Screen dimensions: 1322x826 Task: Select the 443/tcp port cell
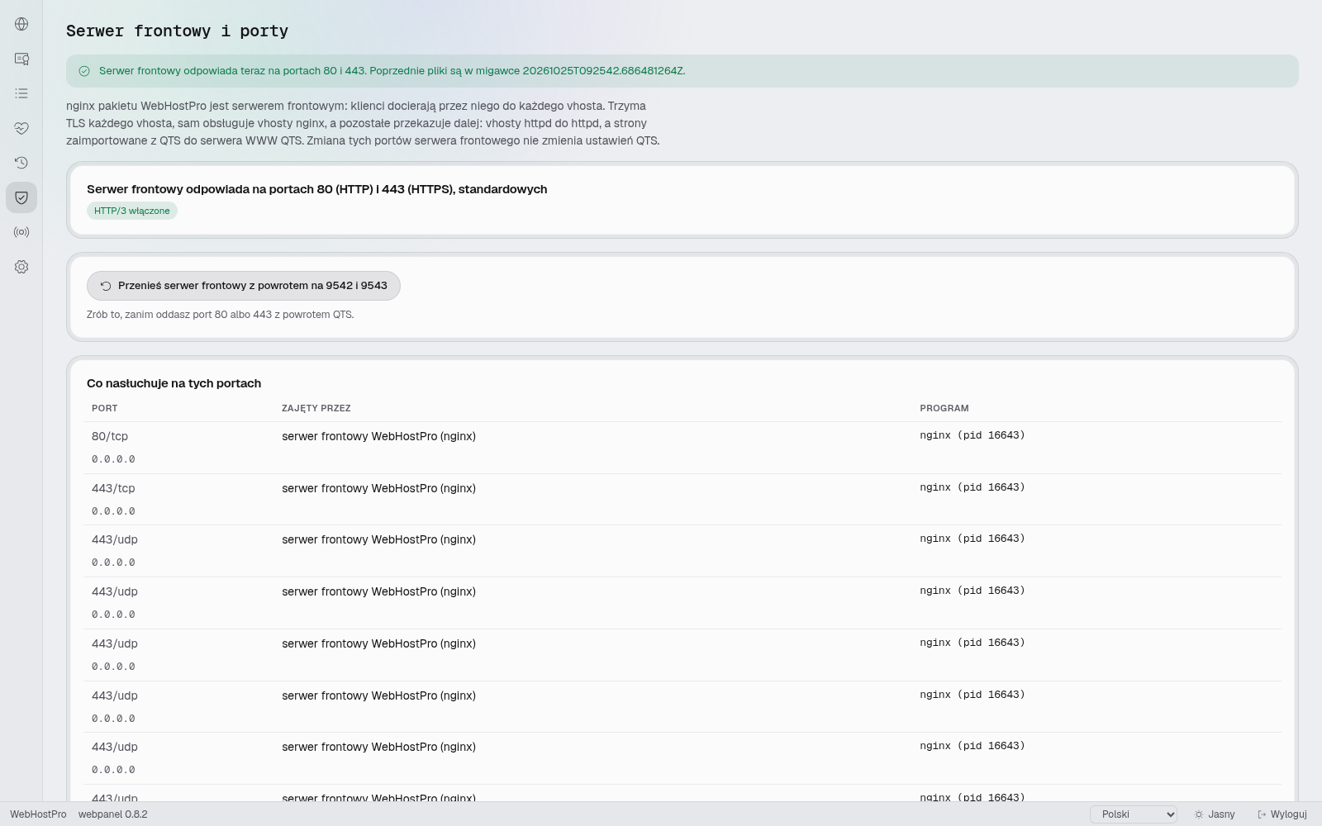[x=113, y=488]
